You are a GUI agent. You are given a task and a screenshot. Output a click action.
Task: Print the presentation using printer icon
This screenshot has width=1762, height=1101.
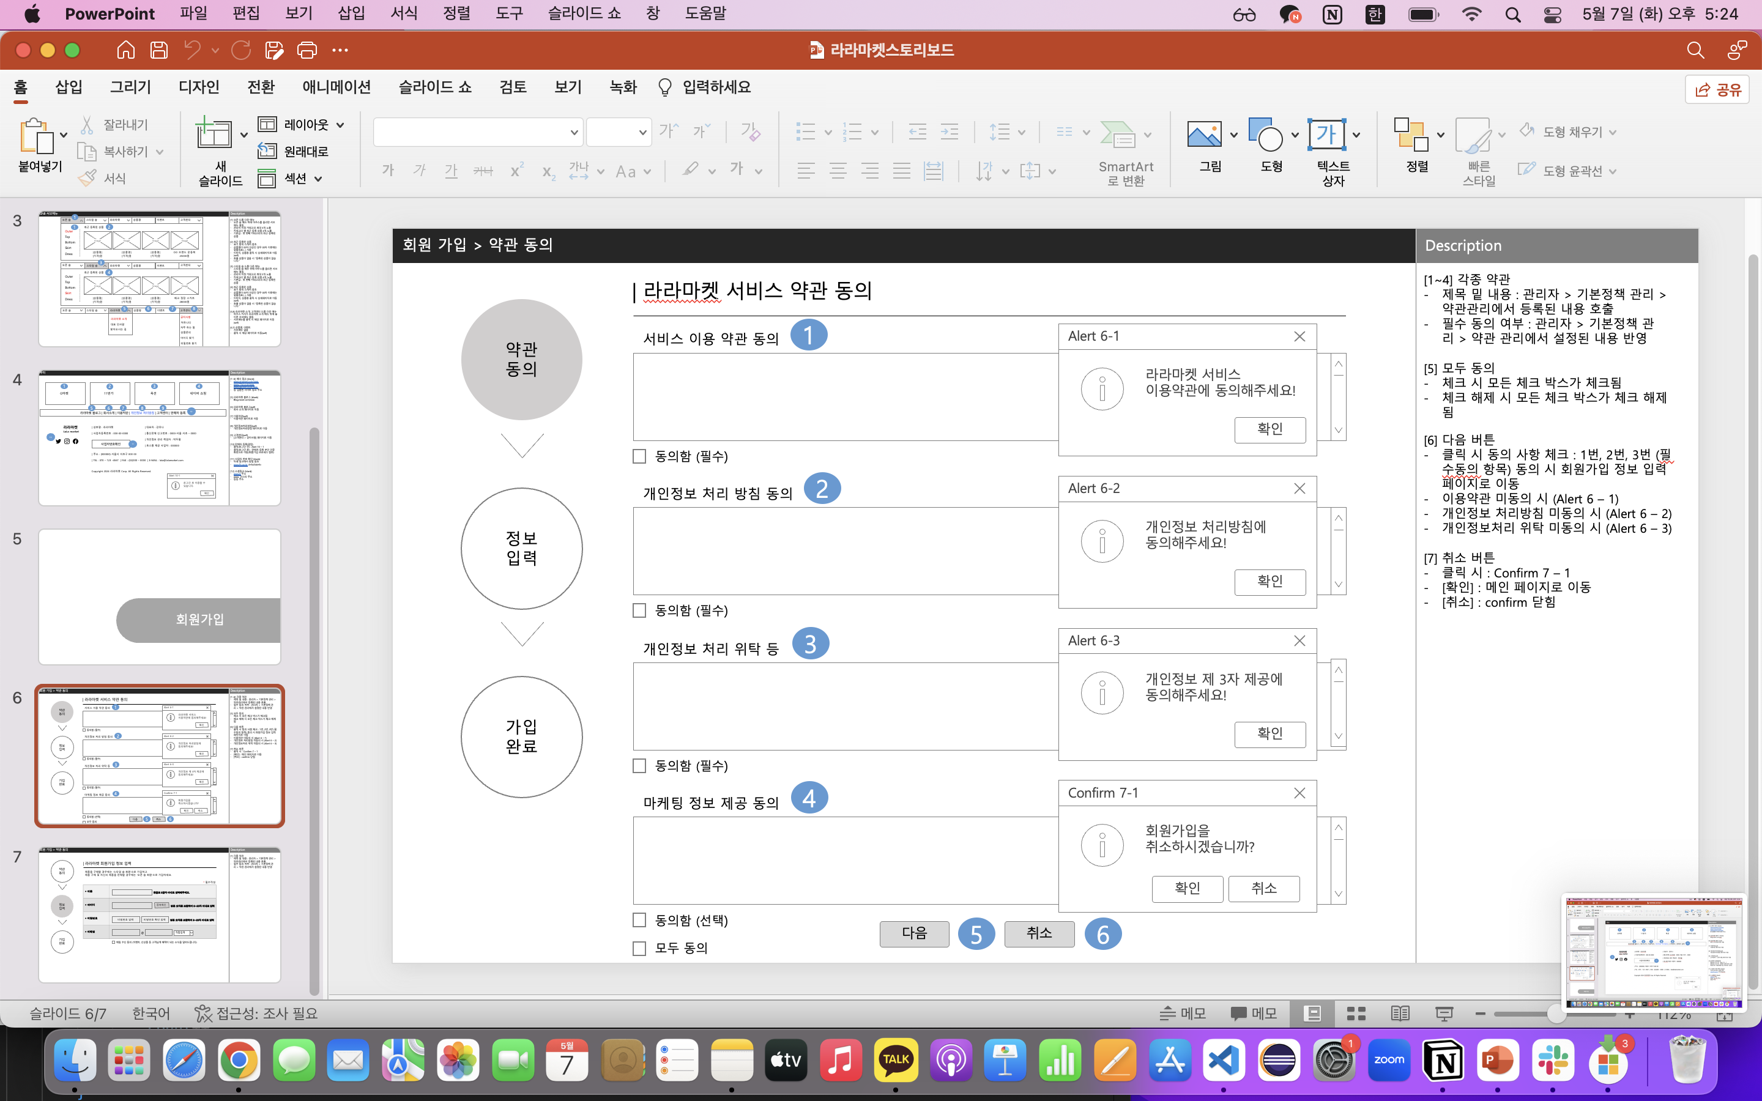(x=307, y=50)
